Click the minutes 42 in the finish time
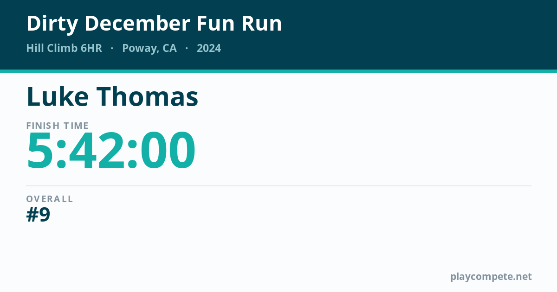The height and width of the screenshot is (292, 557). tap(97, 151)
